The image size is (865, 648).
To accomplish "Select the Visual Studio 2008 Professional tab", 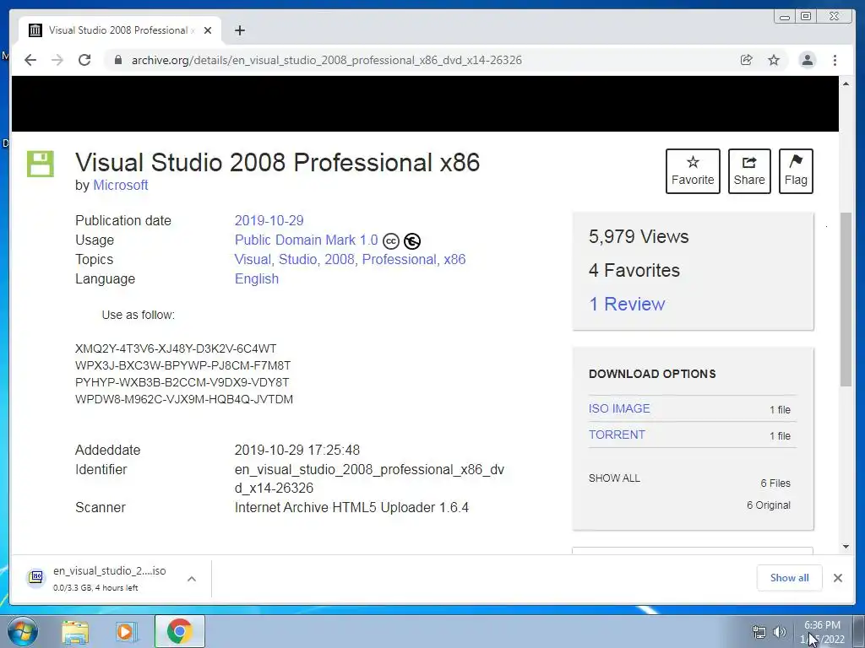I will pyautogui.click(x=120, y=30).
